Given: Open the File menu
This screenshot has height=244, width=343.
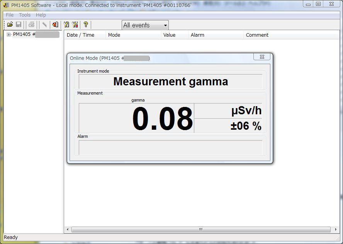Looking at the screenshot, I should (10, 15).
